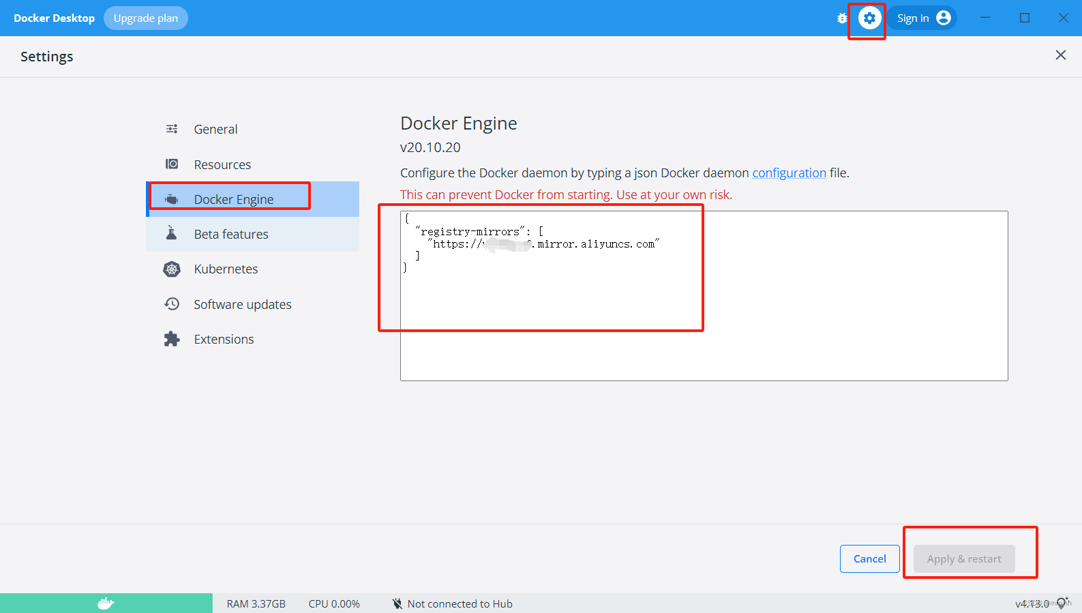
Task: Click the Kubernetes wheel icon
Action: pyautogui.click(x=172, y=269)
